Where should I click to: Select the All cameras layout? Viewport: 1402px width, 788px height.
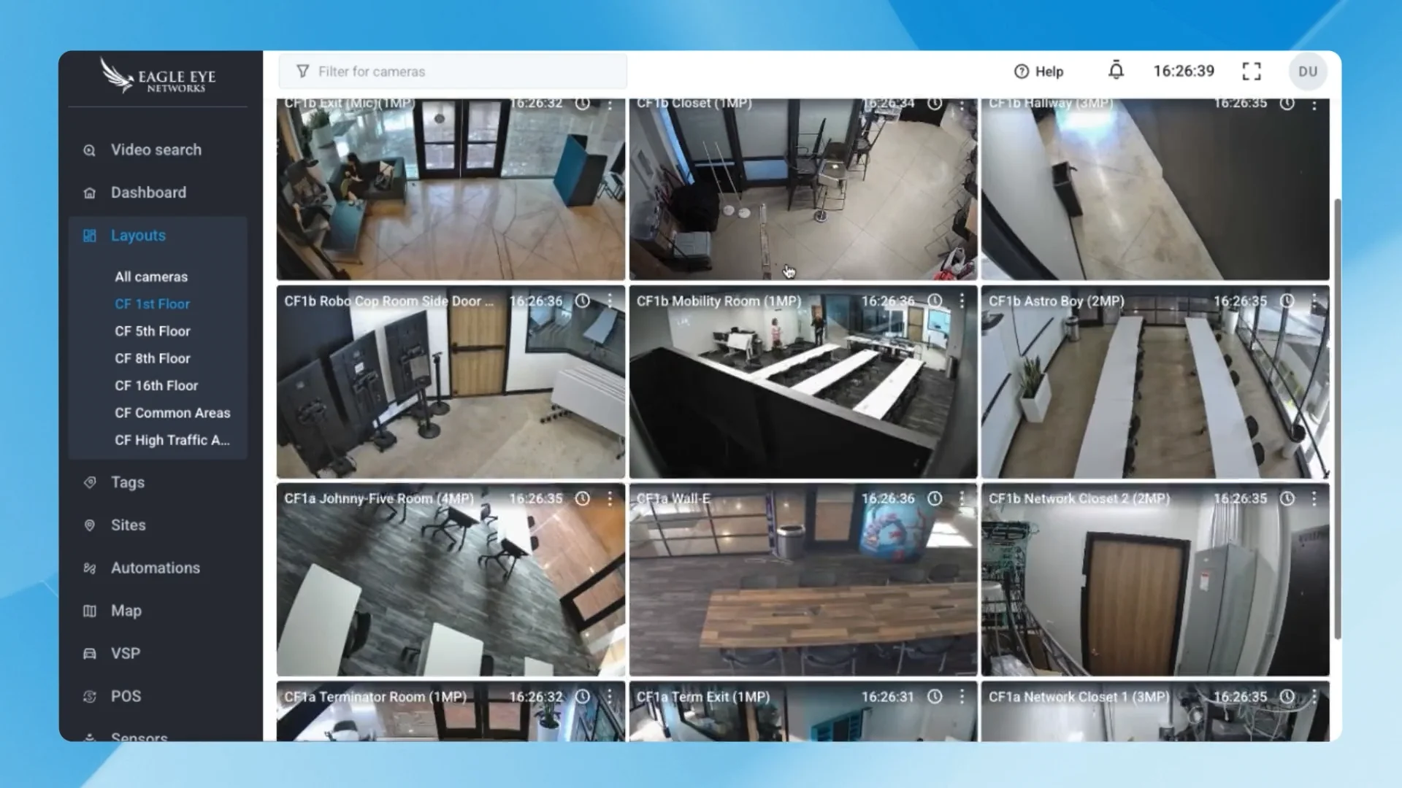(151, 277)
